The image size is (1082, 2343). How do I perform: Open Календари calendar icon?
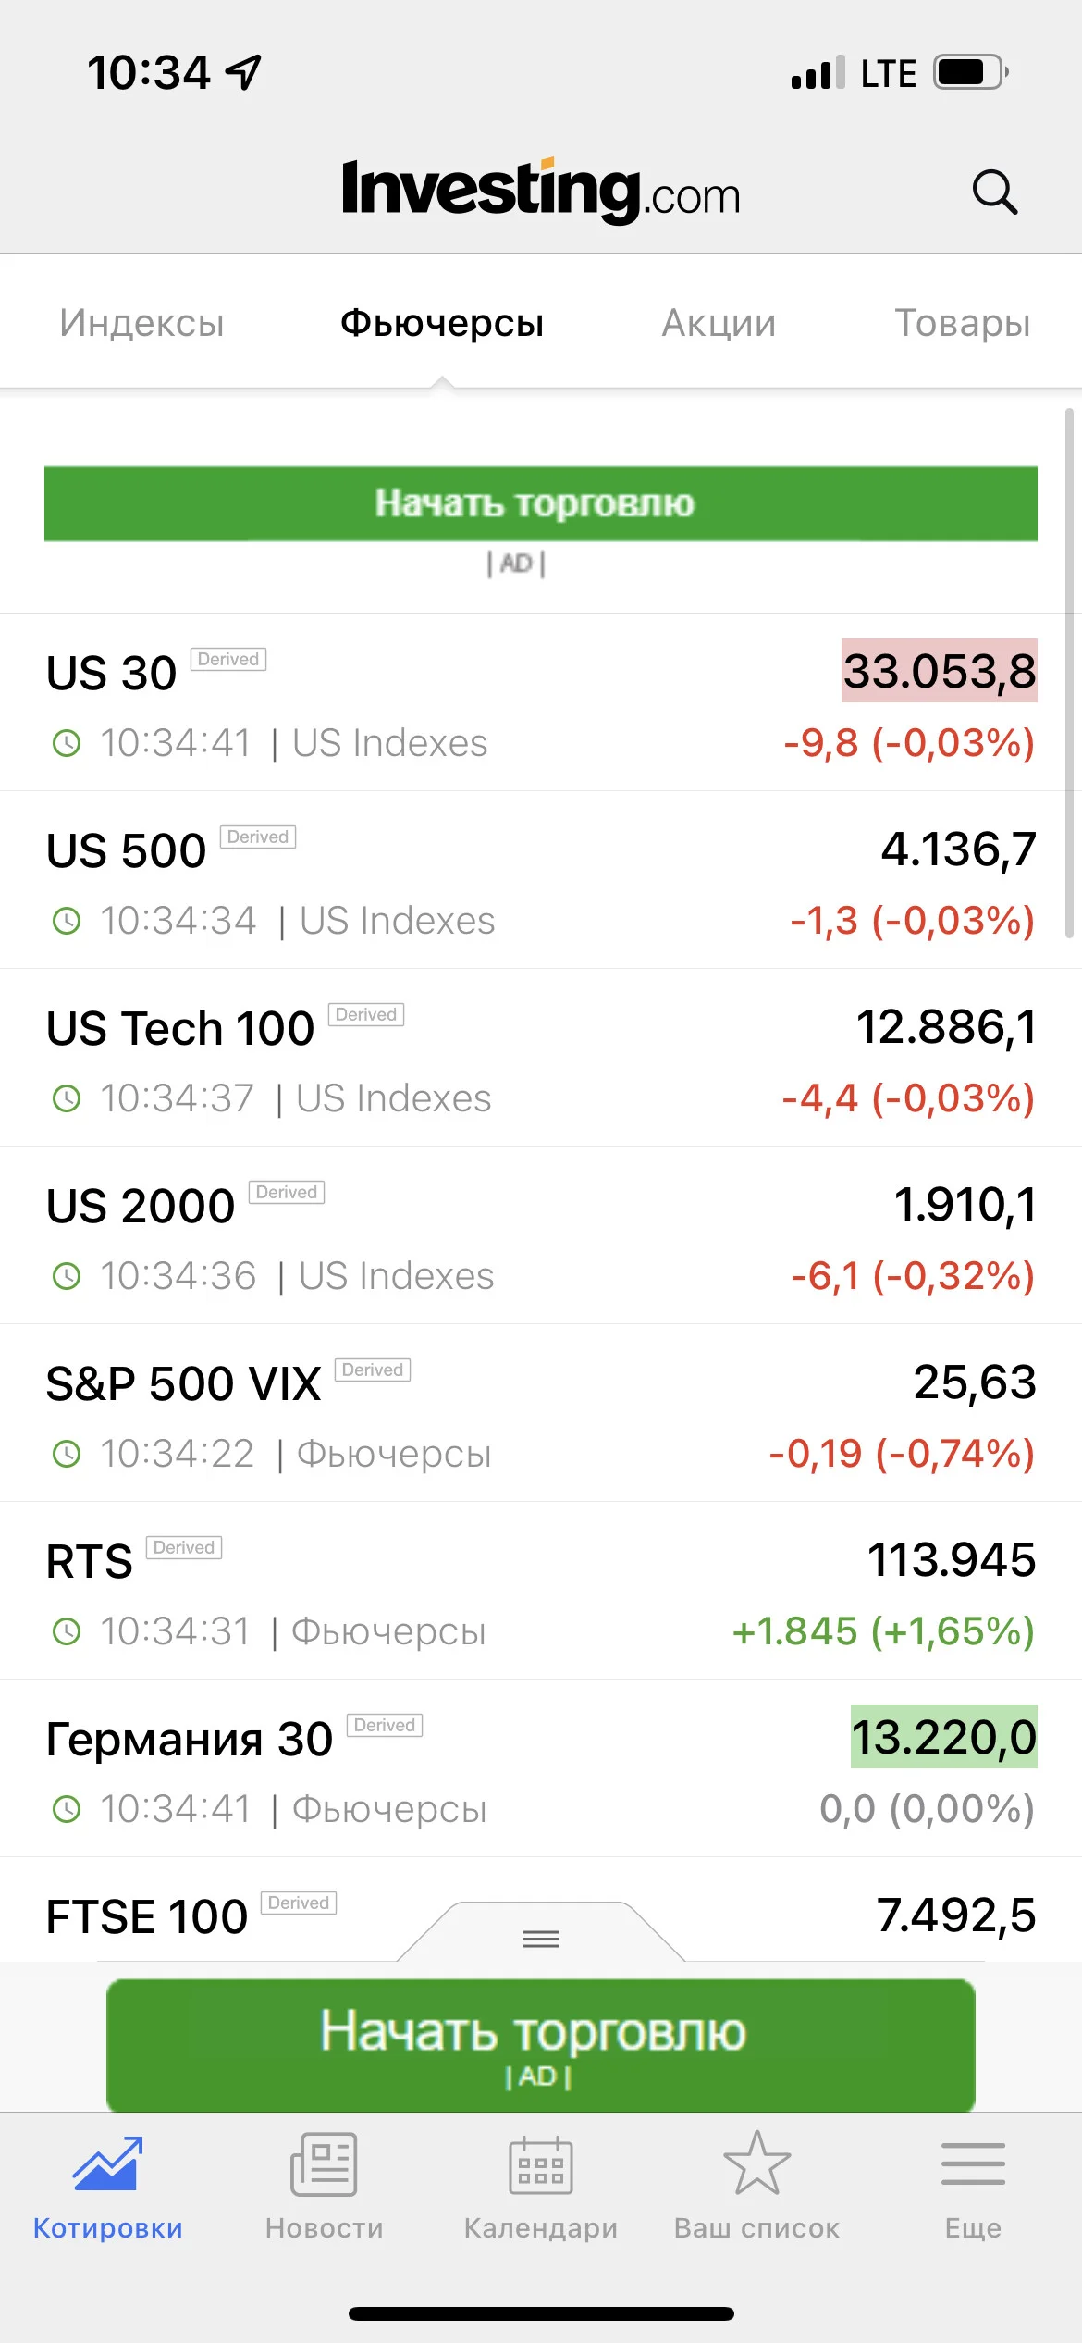tap(541, 2164)
